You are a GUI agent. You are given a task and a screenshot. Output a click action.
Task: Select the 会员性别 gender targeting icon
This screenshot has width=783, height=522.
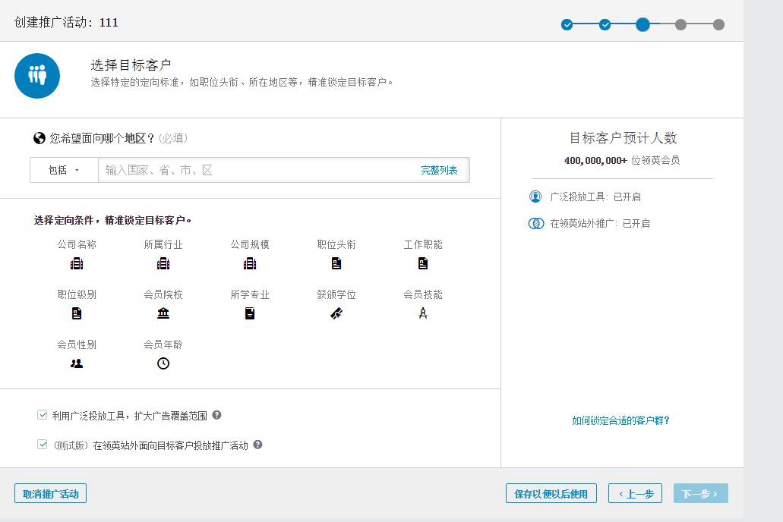[x=77, y=363]
